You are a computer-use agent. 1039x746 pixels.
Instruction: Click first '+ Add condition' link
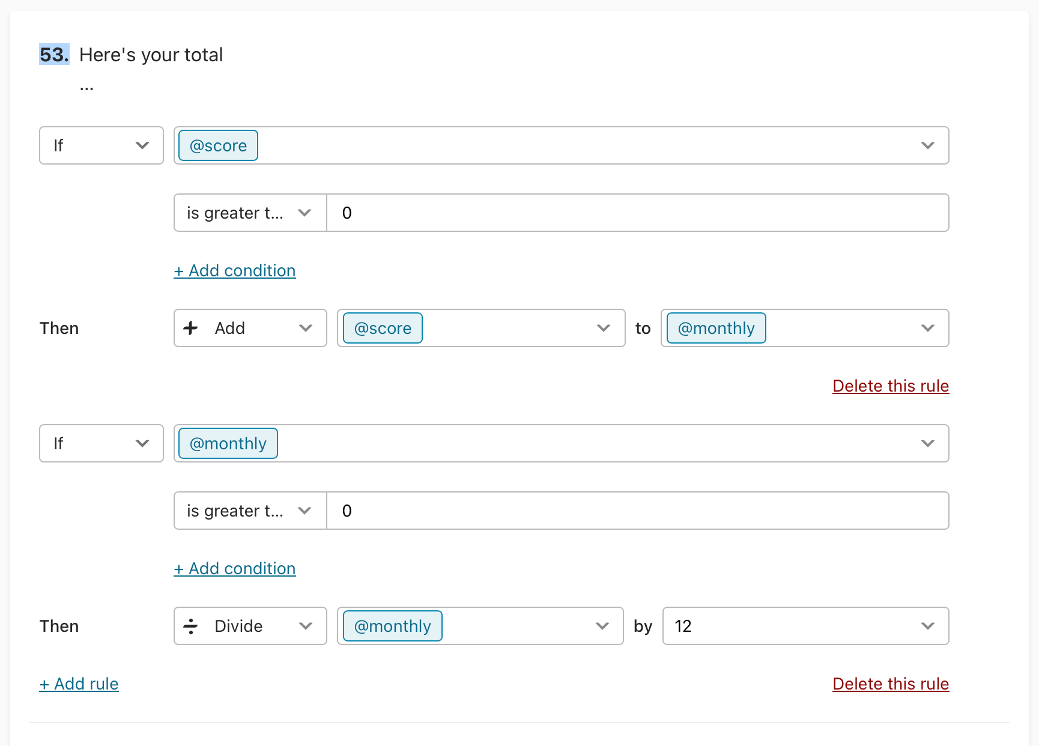tap(235, 270)
